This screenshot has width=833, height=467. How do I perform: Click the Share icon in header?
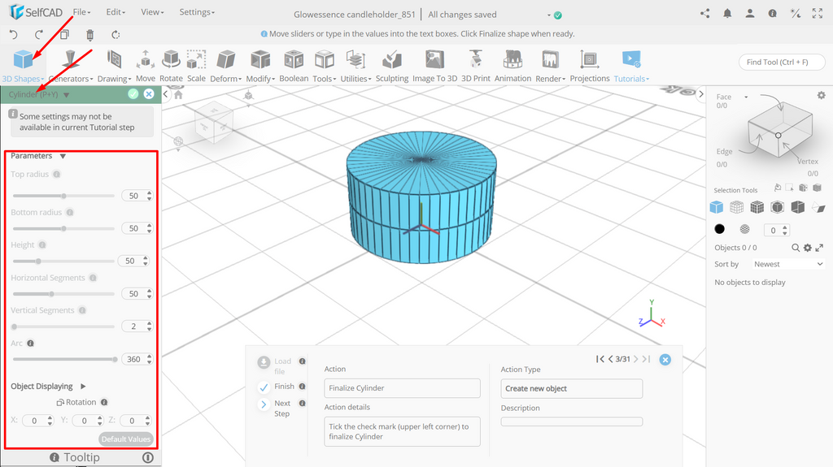click(705, 14)
